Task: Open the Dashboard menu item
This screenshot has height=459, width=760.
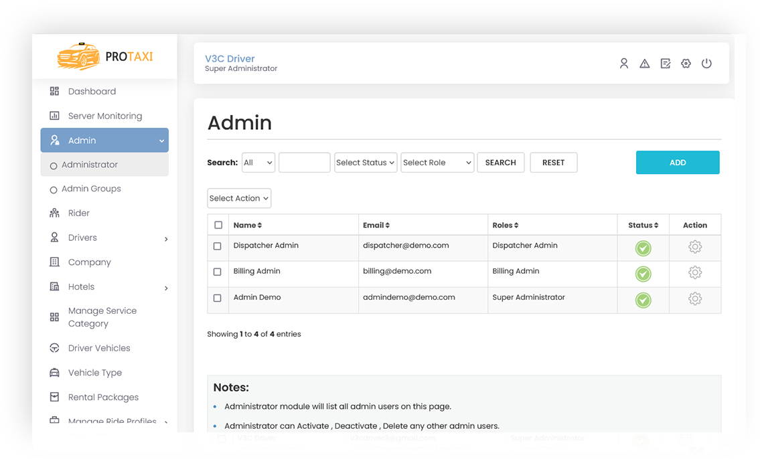Action: [104, 91]
